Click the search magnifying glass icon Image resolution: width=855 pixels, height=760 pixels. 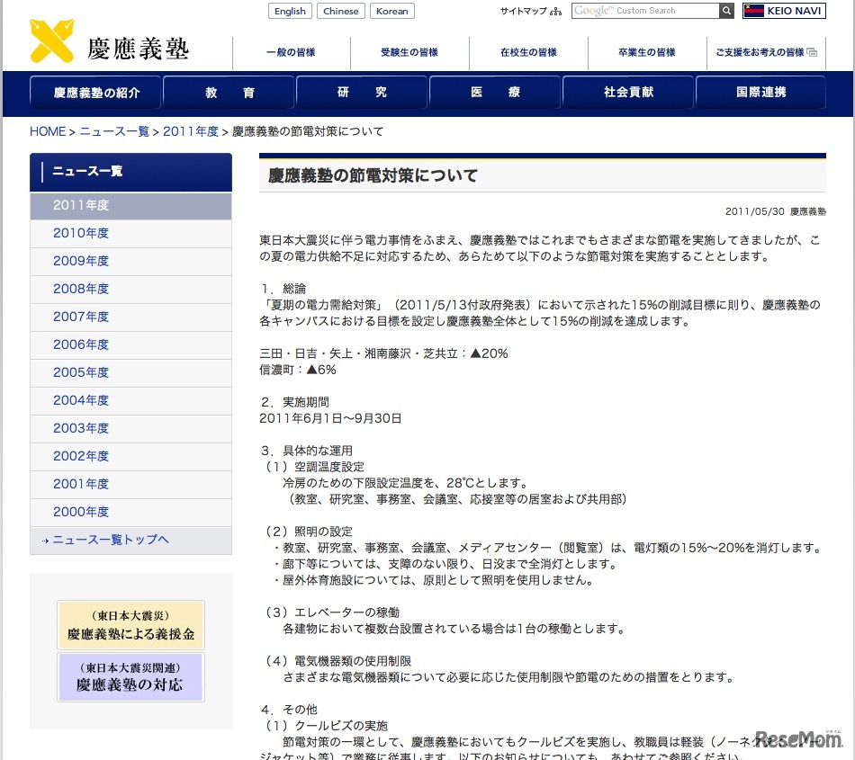tap(726, 10)
